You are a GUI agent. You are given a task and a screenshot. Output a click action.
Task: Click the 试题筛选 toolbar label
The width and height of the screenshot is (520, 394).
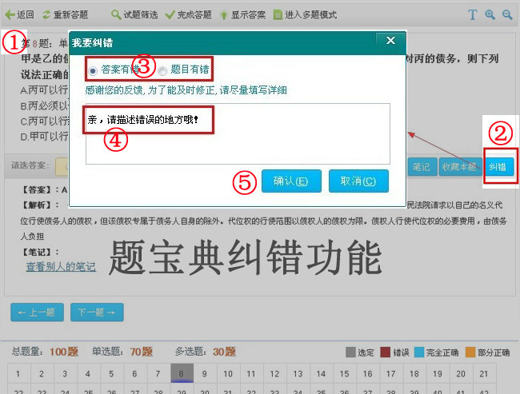(x=141, y=14)
